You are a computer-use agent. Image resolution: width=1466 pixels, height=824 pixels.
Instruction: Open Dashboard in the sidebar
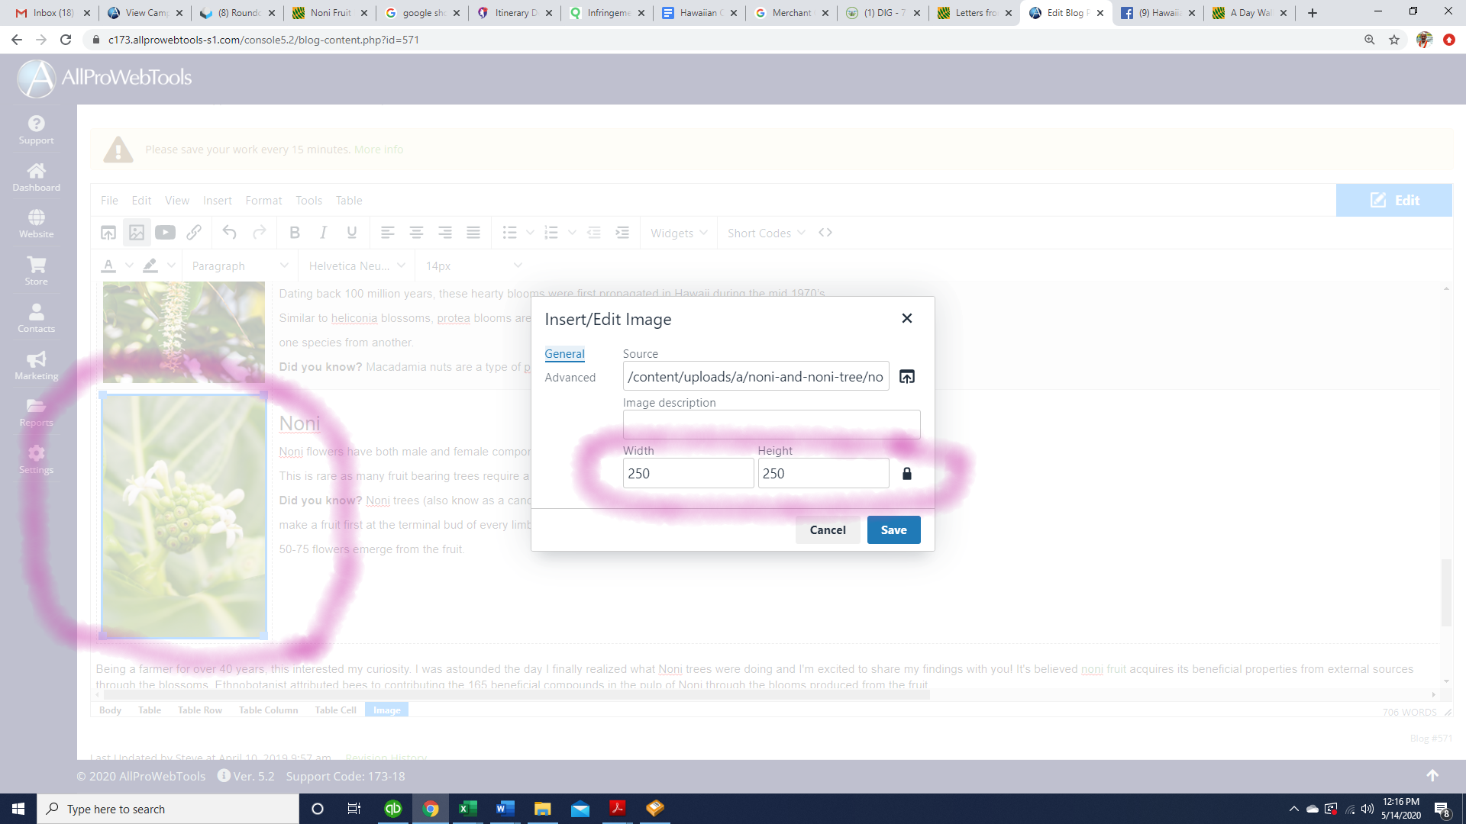pos(36,177)
